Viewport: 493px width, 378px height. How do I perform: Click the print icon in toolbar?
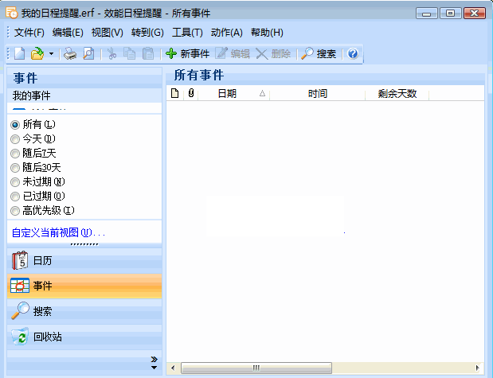pyautogui.click(x=70, y=54)
